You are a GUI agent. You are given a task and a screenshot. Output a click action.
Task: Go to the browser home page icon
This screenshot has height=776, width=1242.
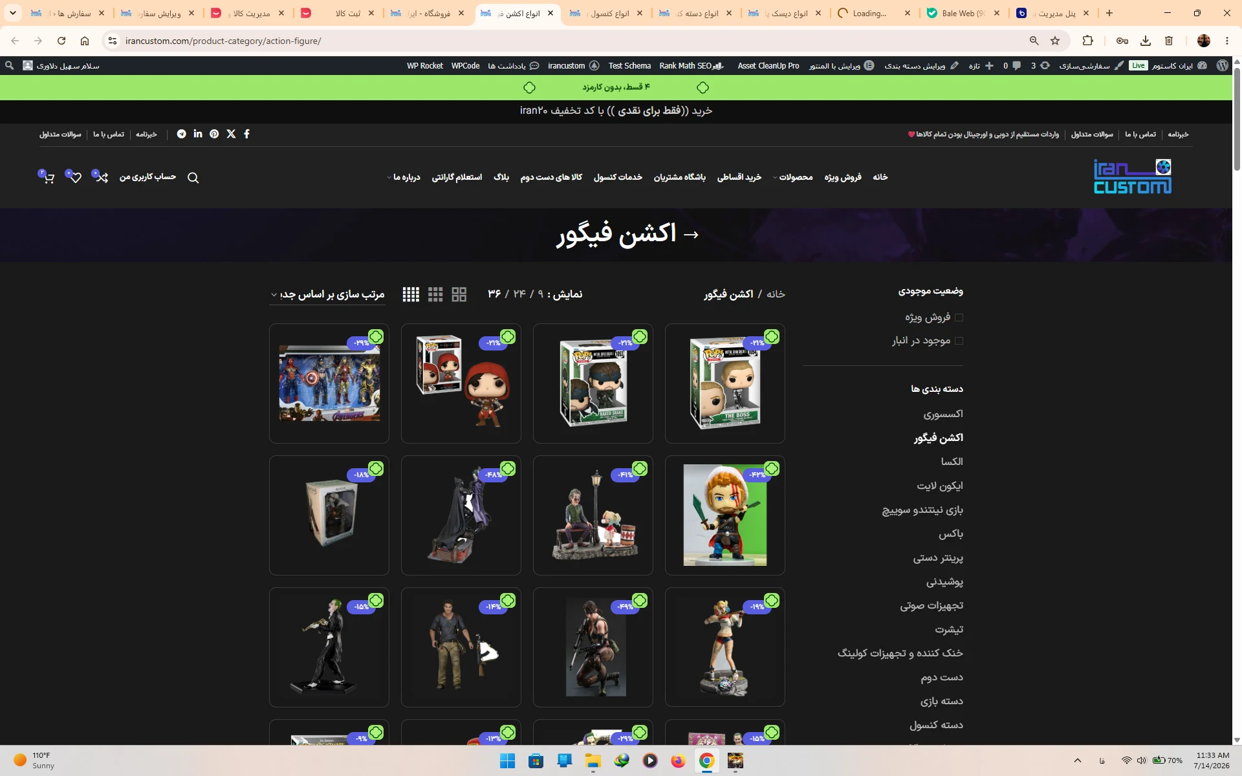[x=85, y=41]
